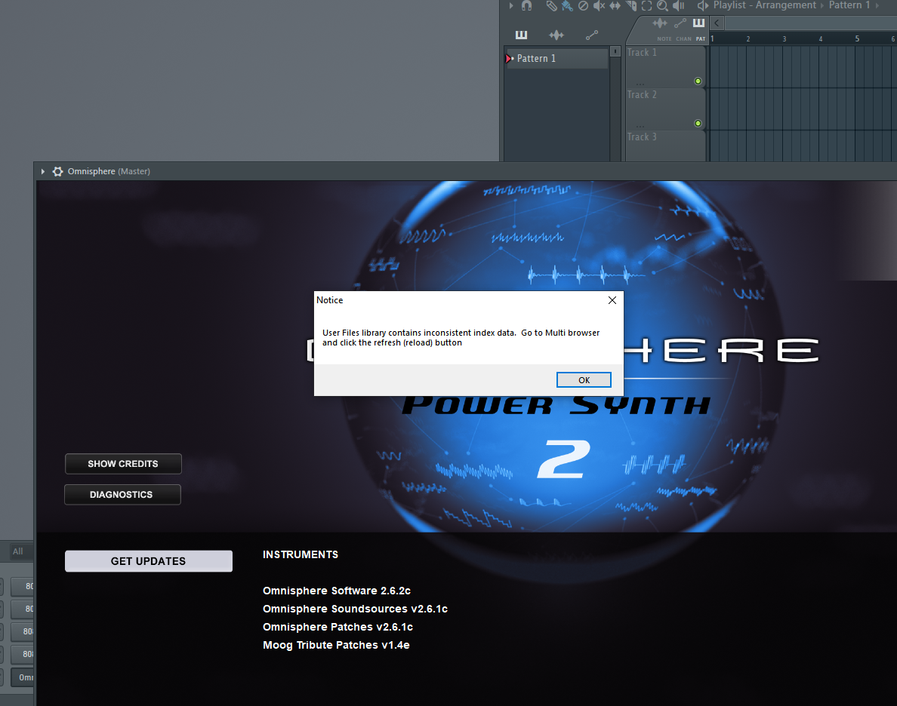This screenshot has width=897, height=706.
Task: Select the Paint brush tool
Action: click(x=567, y=6)
